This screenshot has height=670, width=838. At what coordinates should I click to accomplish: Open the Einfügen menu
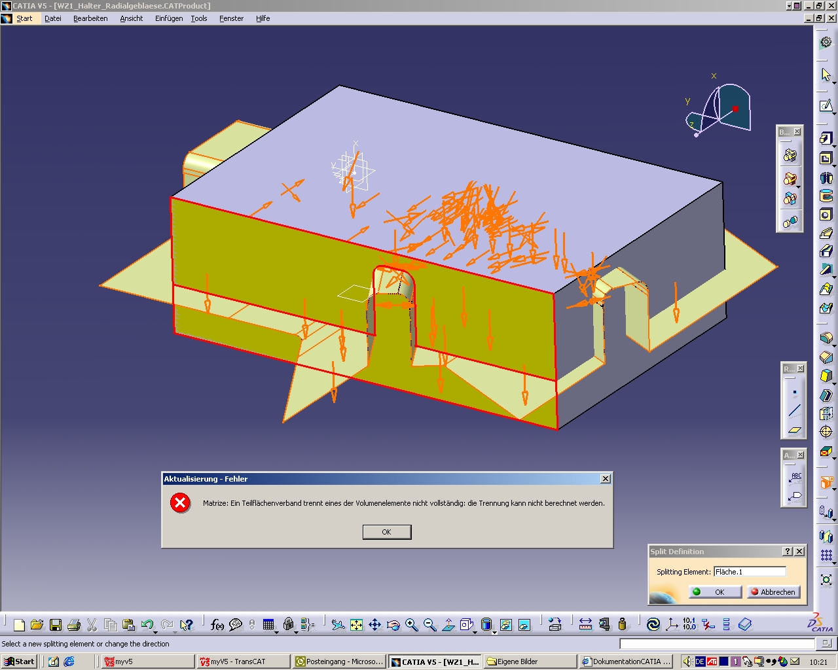tap(169, 18)
